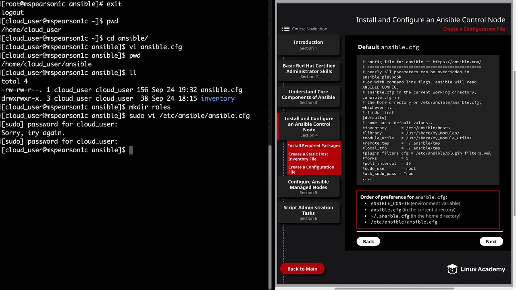Click '#sudo_user = root' config line

[x=389, y=169]
